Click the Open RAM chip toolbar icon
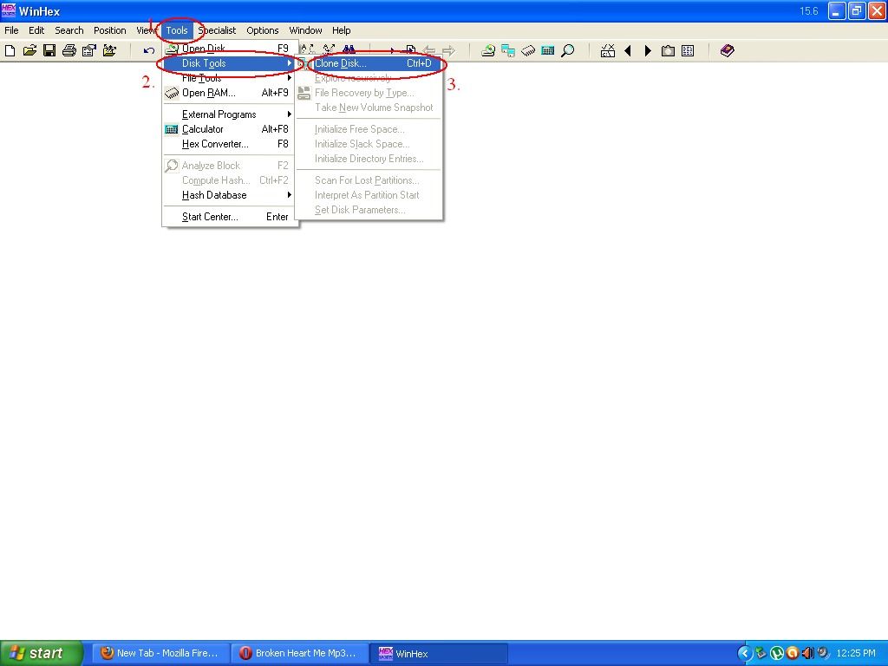 (528, 51)
